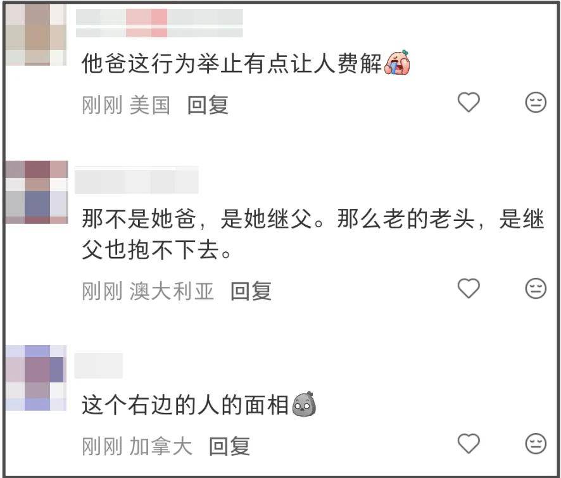The height and width of the screenshot is (478, 561).
Task: Click 回复 next to 澳大利亚
Action: pyautogui.click(x=251, y=291)
